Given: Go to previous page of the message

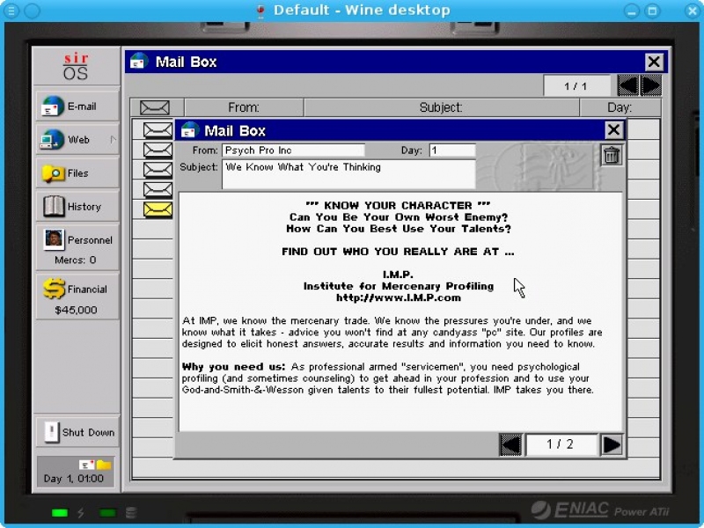Looking at the screenshot, I should click(510, 444).
